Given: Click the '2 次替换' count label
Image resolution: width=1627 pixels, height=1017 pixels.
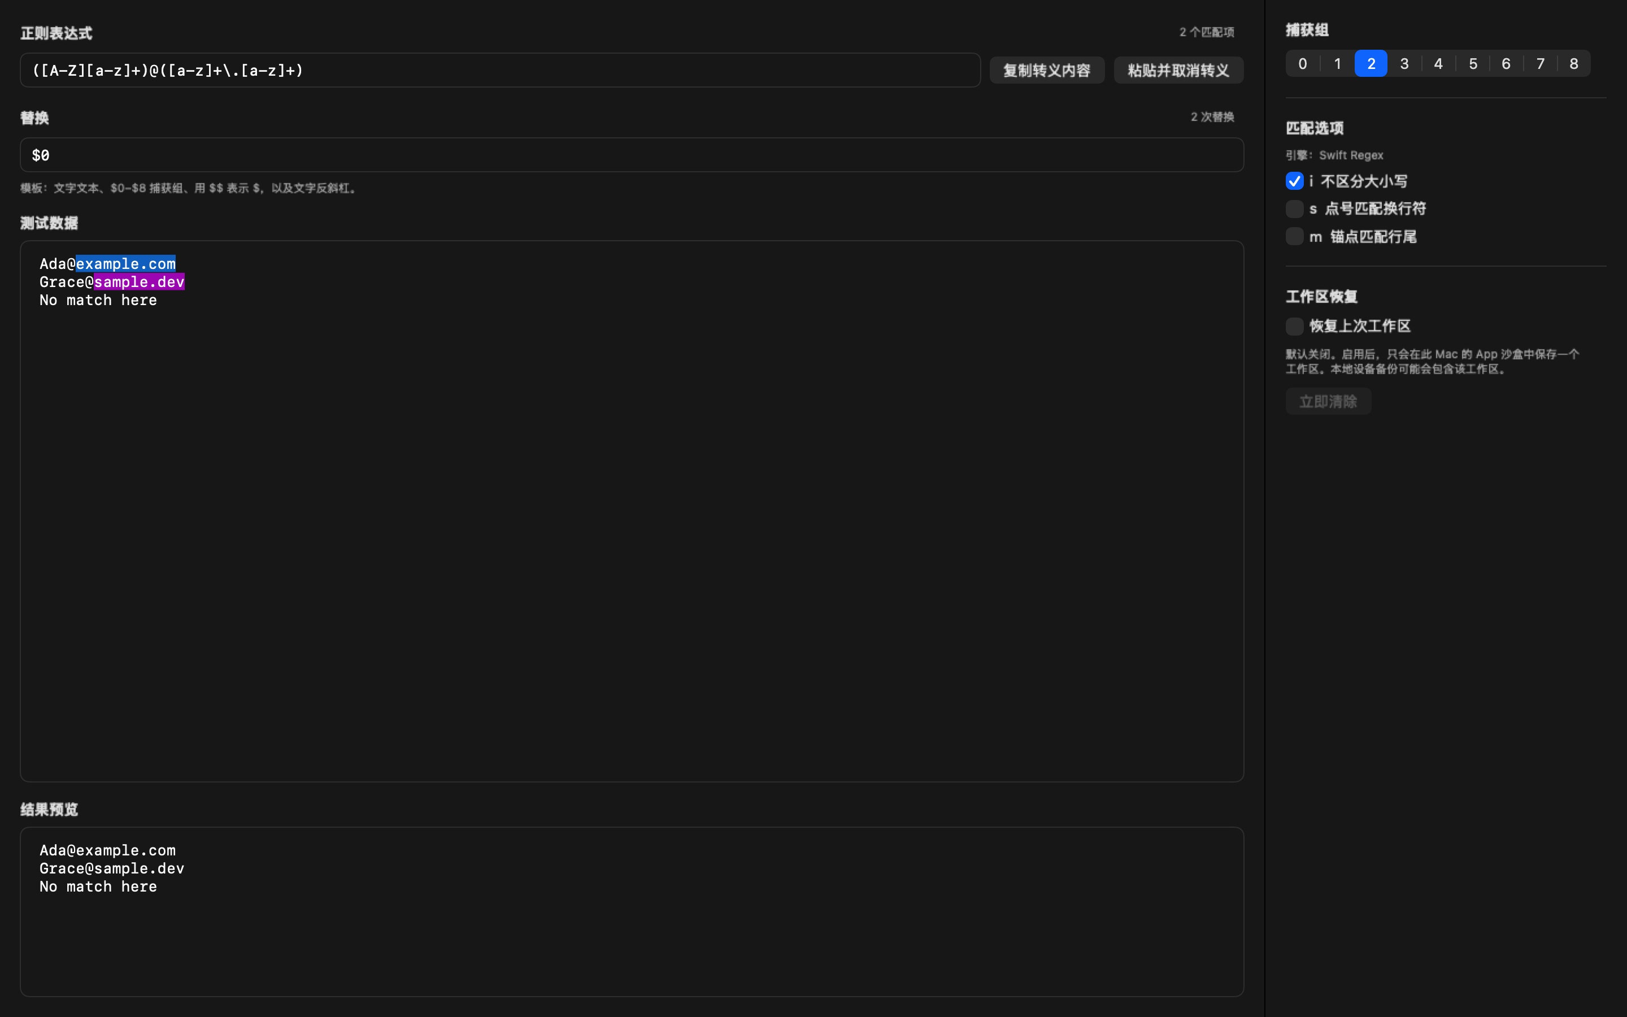Looking at the screenshot, I should click(1212, 117).
